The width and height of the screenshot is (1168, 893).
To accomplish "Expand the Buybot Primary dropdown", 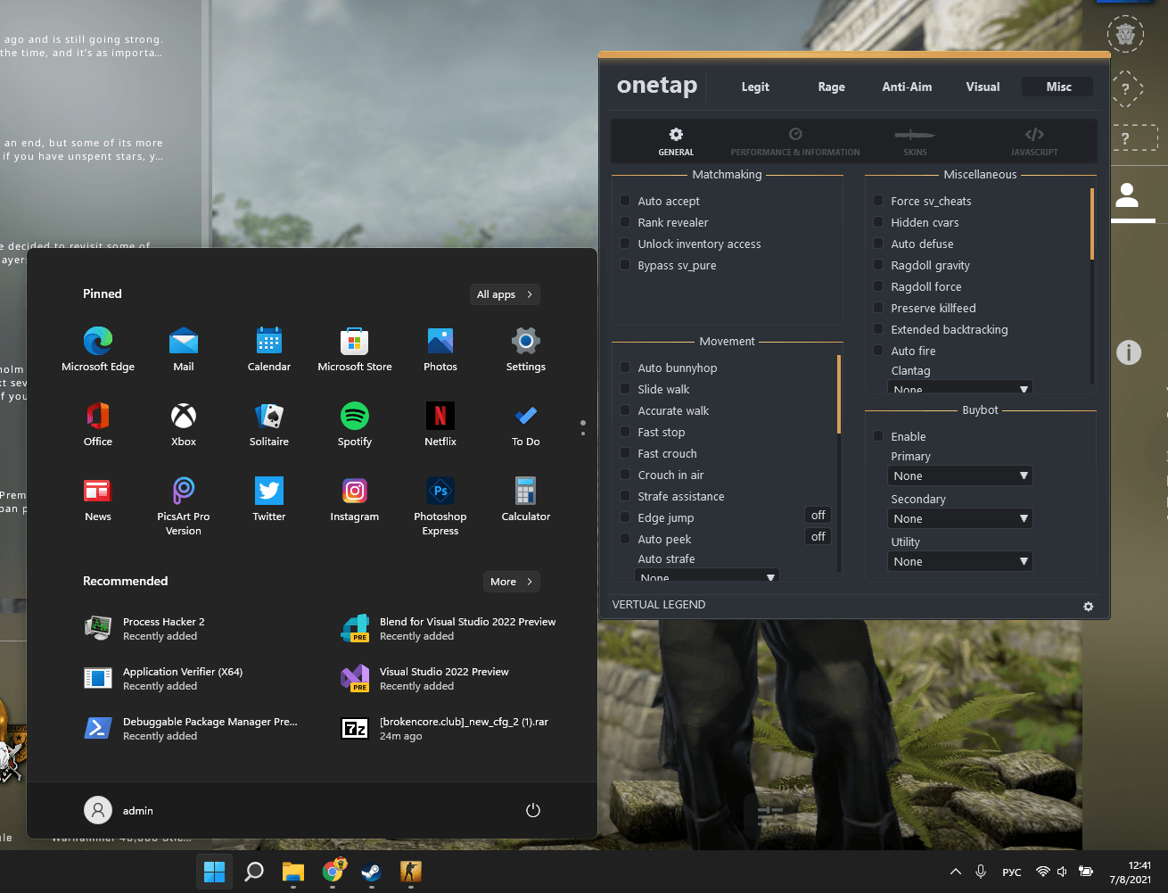I will click(960, 475).
